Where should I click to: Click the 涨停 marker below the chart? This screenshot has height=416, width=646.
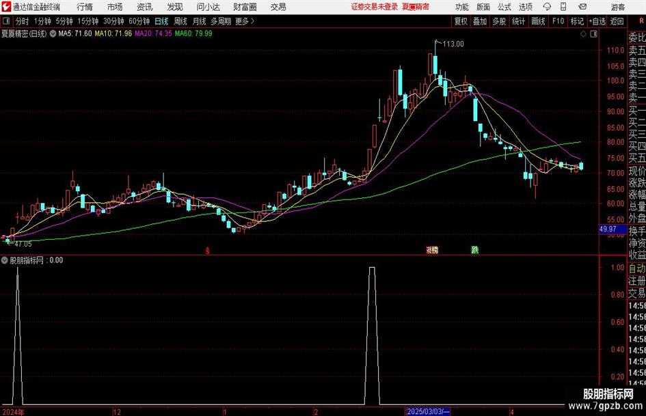click(432, 250)
